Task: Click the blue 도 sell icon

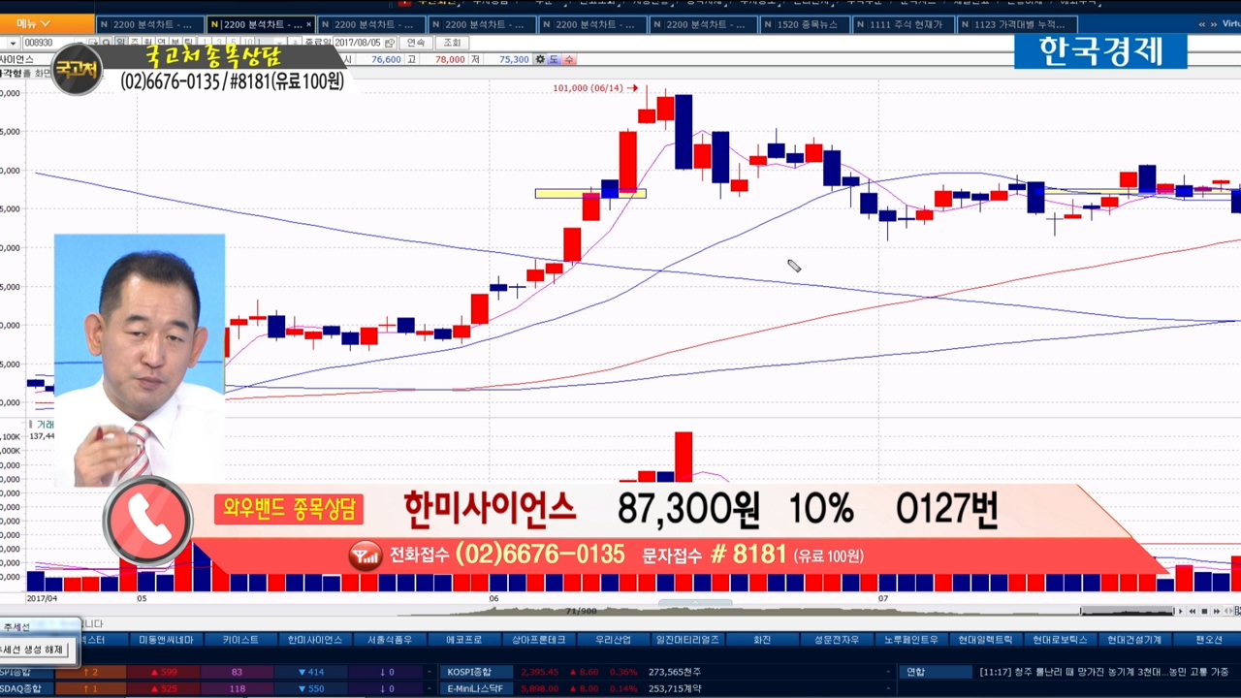Action: coord(555,60)
